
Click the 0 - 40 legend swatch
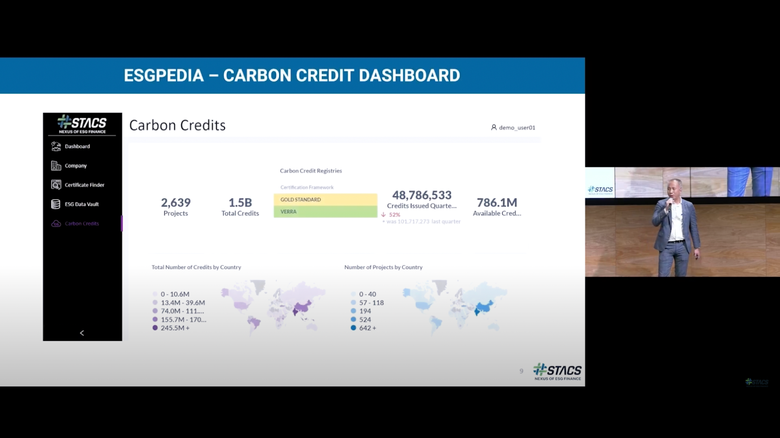353,294
